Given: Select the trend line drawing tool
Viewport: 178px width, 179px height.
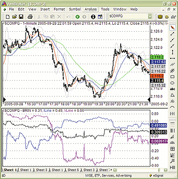Looking at the screenshot, I should pos(173,34).
